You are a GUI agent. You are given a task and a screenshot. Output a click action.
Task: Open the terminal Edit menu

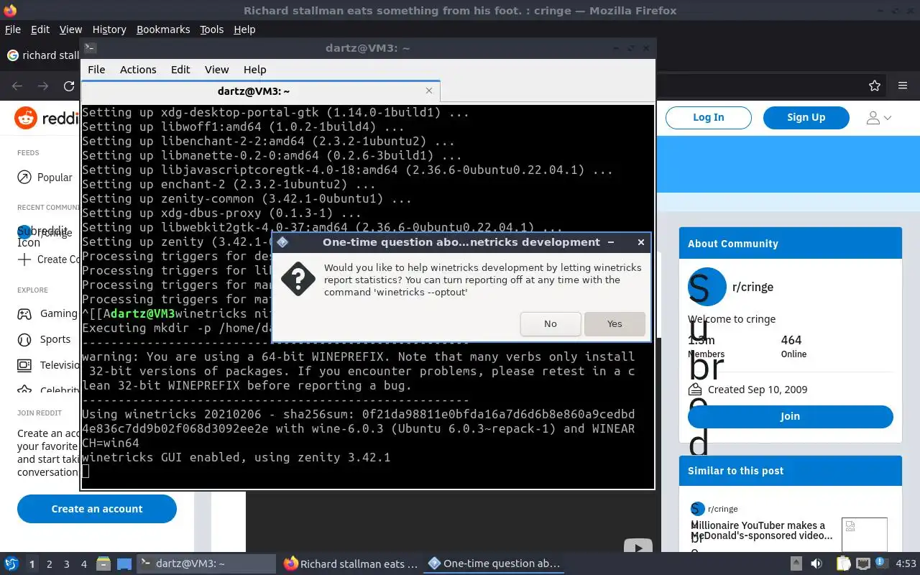coord(180,70)
